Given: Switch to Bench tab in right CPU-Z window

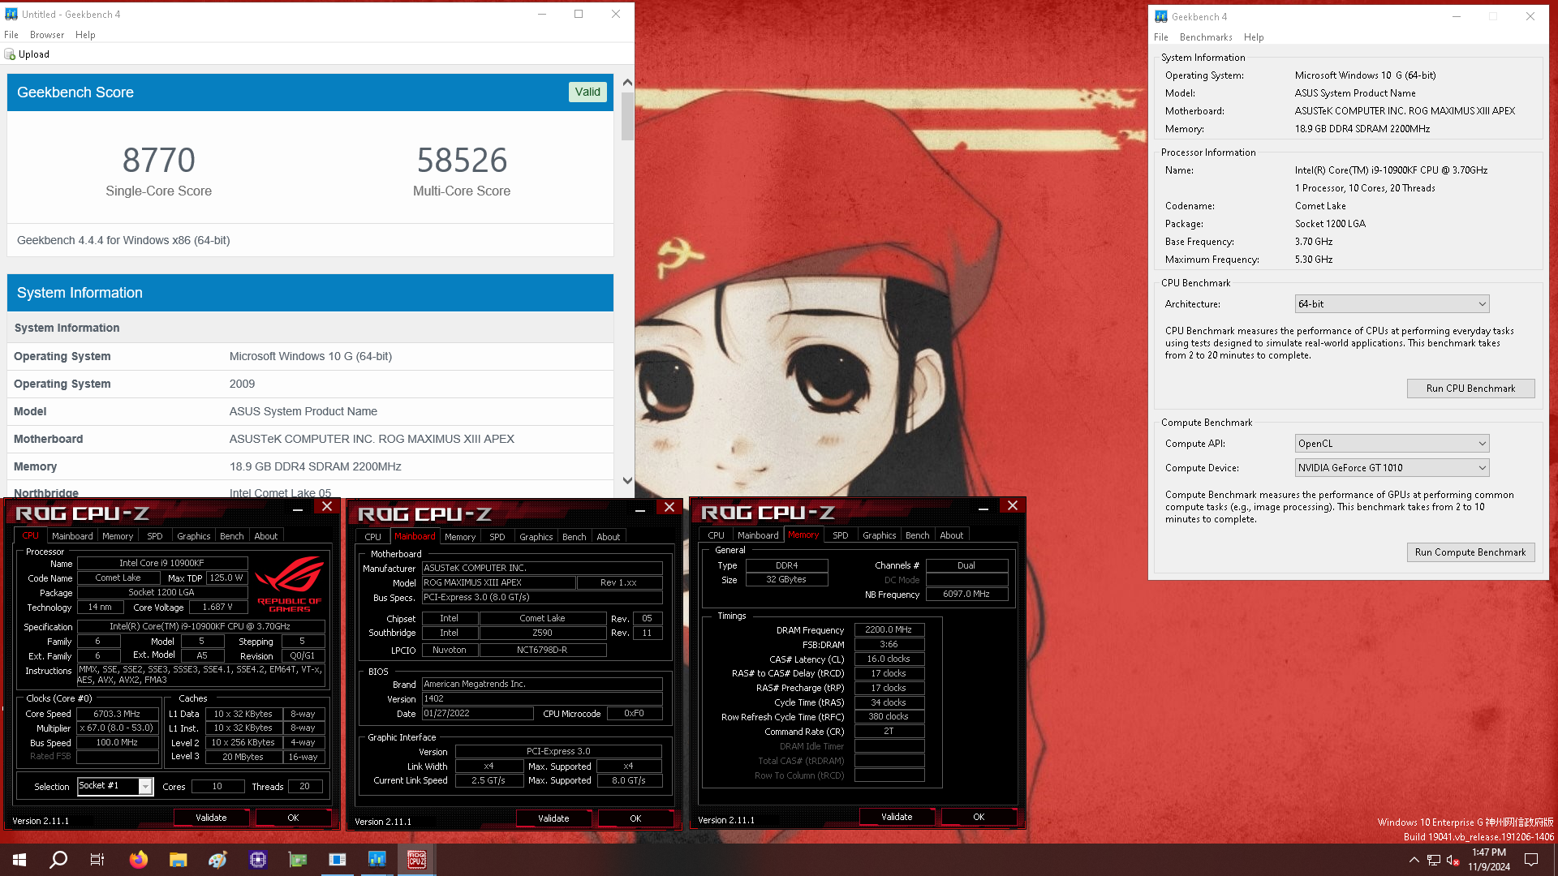Looking at the screenshot, I should pyautogui.click(x=918, y=535).
